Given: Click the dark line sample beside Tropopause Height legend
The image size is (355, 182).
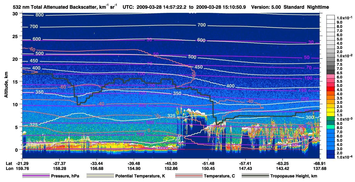Looking at the screenshot, I should (x=255, y=176).
